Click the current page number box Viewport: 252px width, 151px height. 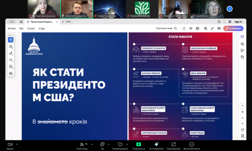coord(243,106)
